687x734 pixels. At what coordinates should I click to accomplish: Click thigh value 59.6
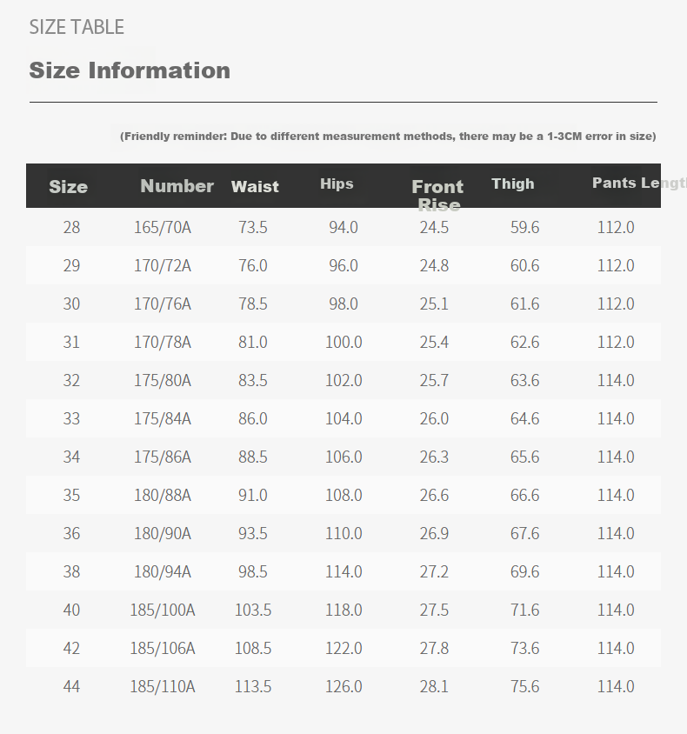(x=524, y=228)
